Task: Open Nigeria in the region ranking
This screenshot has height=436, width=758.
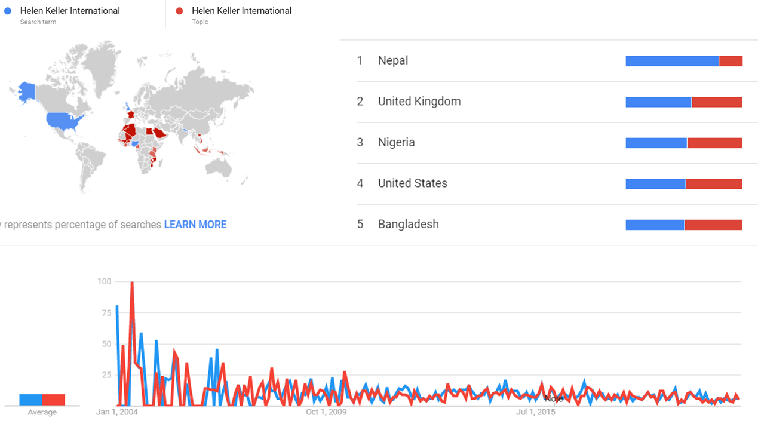Action: [396, 142]
